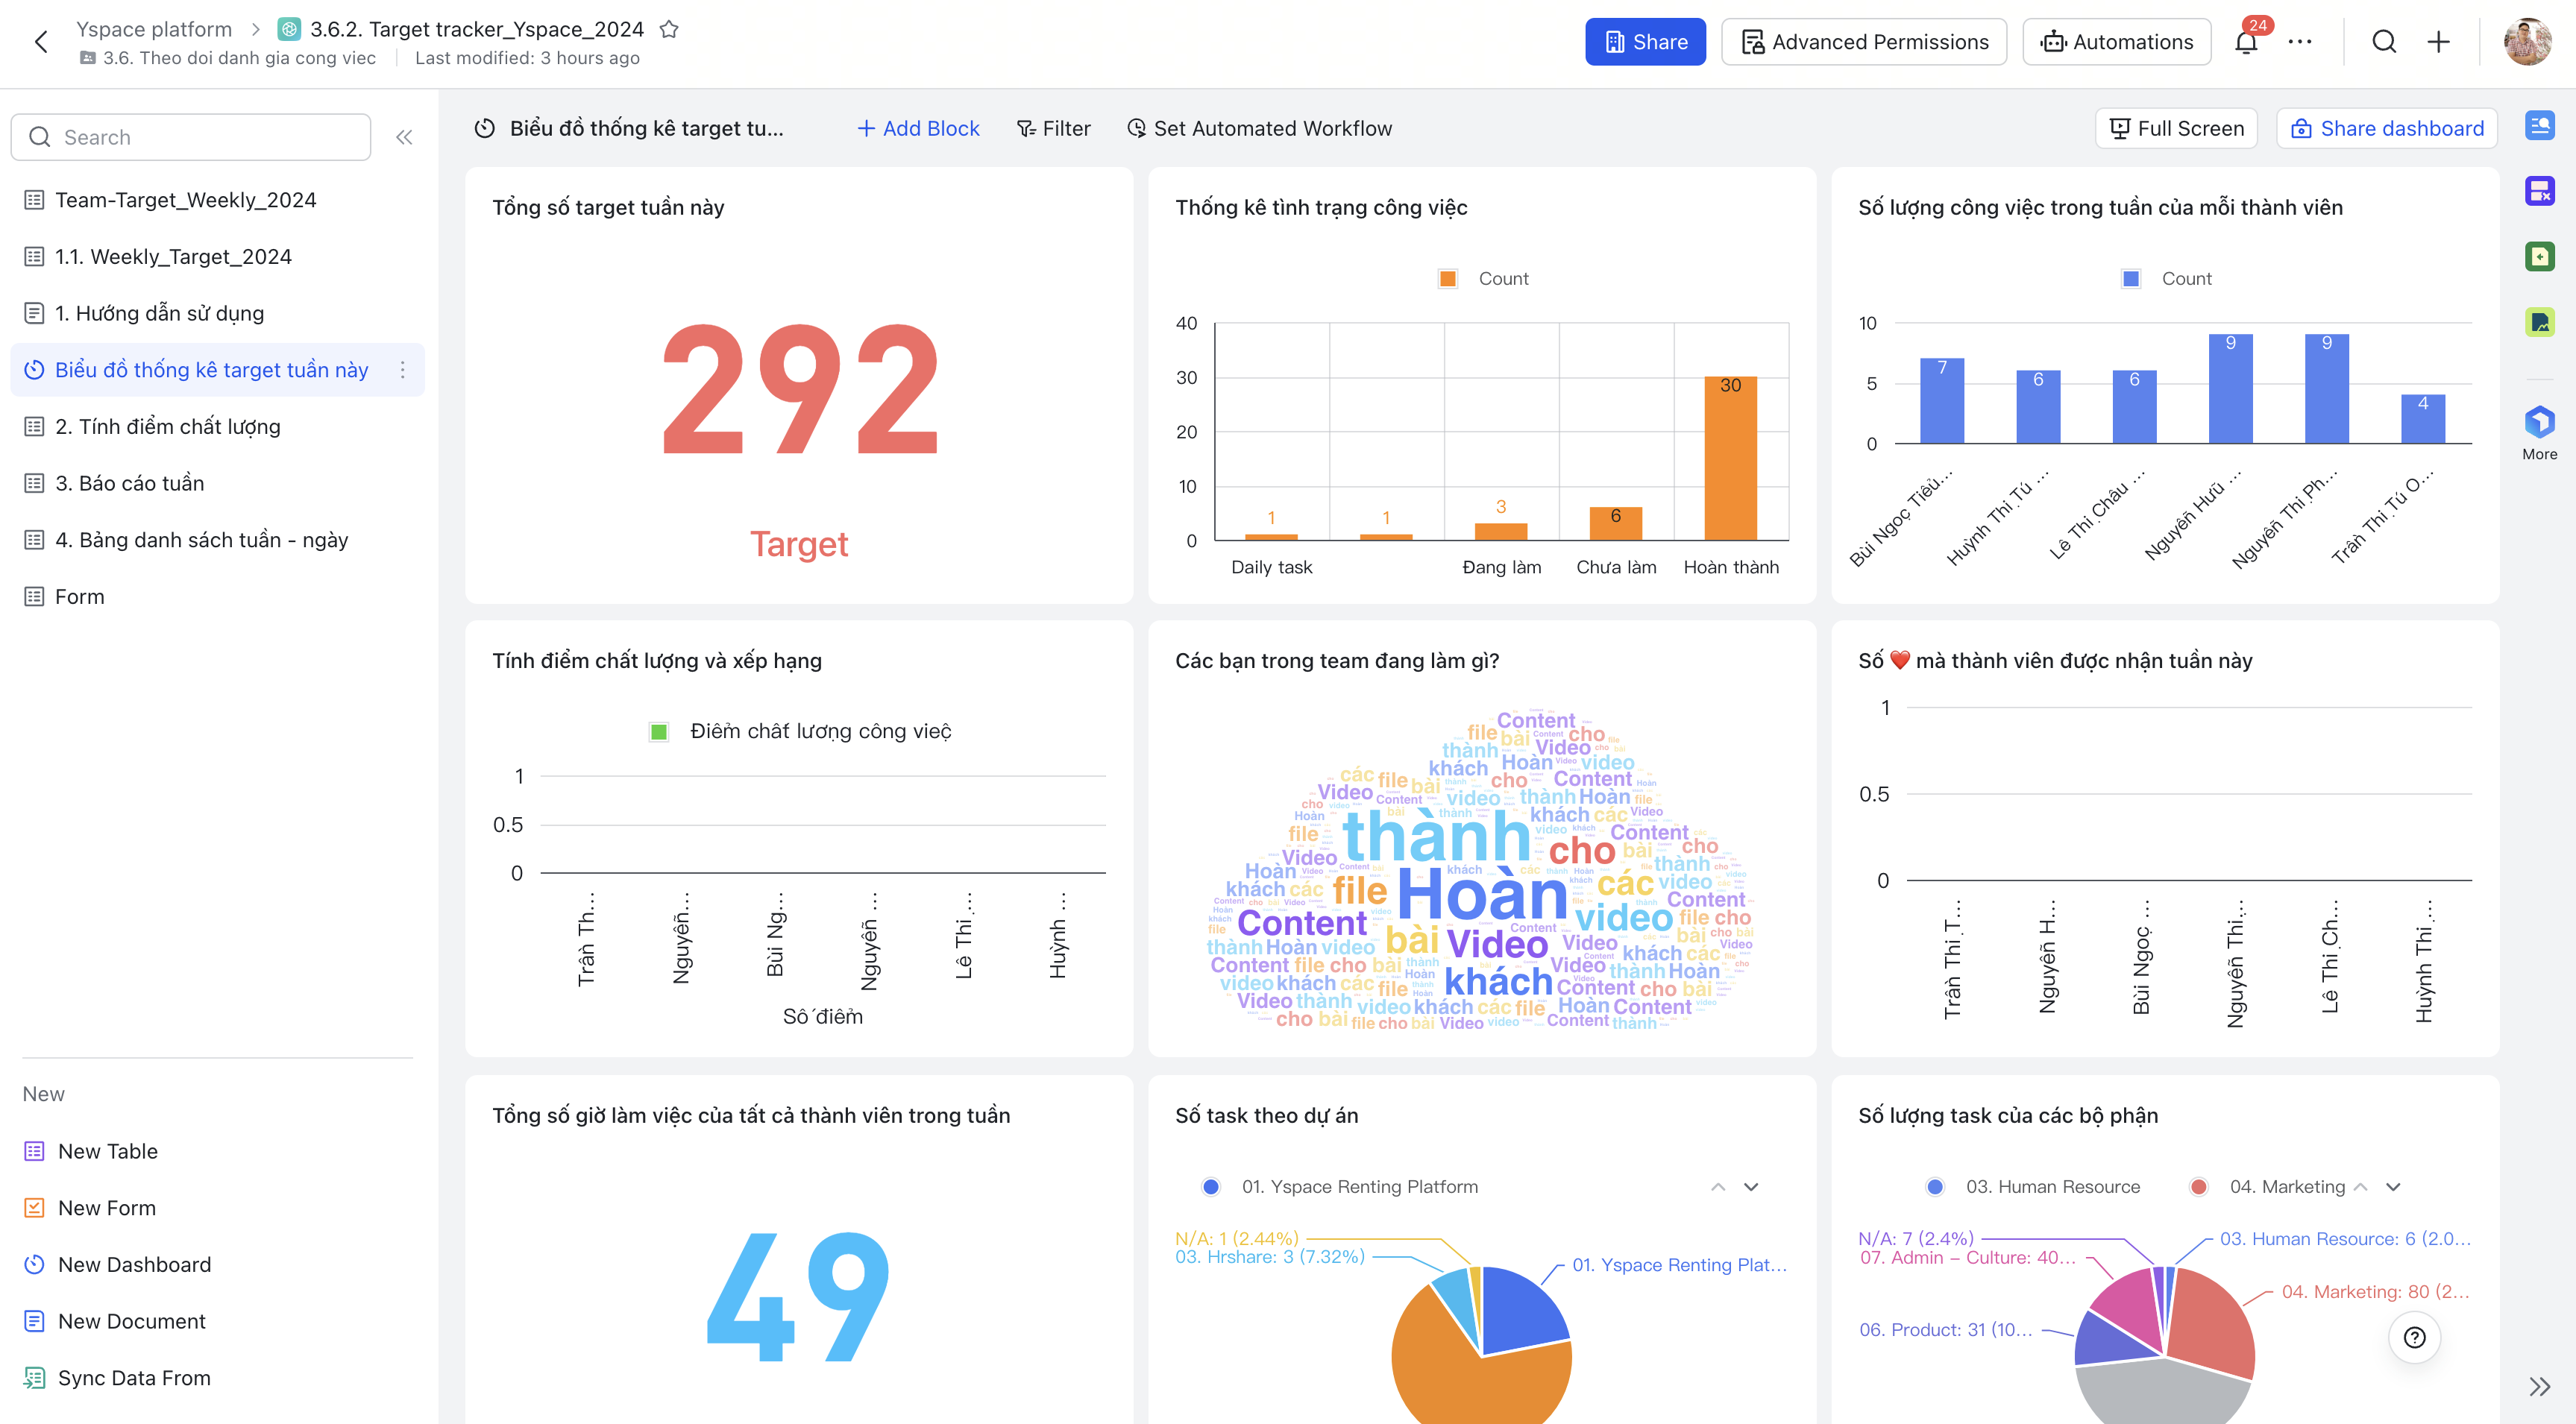The height and width of the screenshot is (1424, 2576).
Task: Toggle 04. Marketing legend item
Action: (x=2268, y=1187)
